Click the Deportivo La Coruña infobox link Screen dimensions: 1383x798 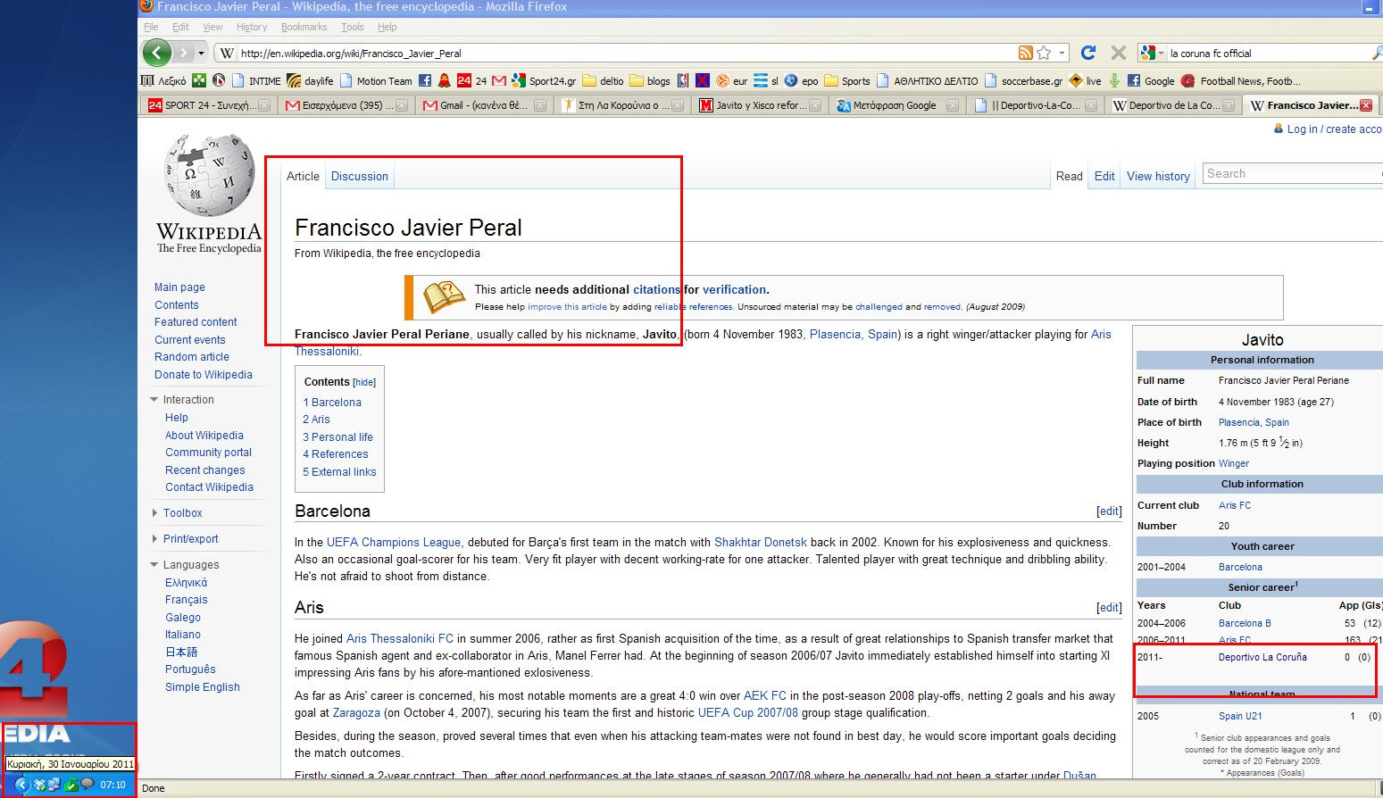1262,657
